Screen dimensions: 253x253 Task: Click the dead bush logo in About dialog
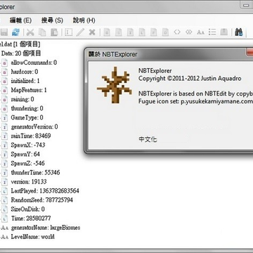click(x=115, y=85)
